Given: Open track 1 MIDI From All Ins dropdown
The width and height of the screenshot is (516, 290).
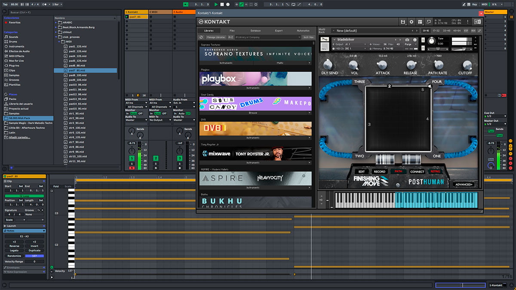Looking at the screenshot, I should (136, 103).
